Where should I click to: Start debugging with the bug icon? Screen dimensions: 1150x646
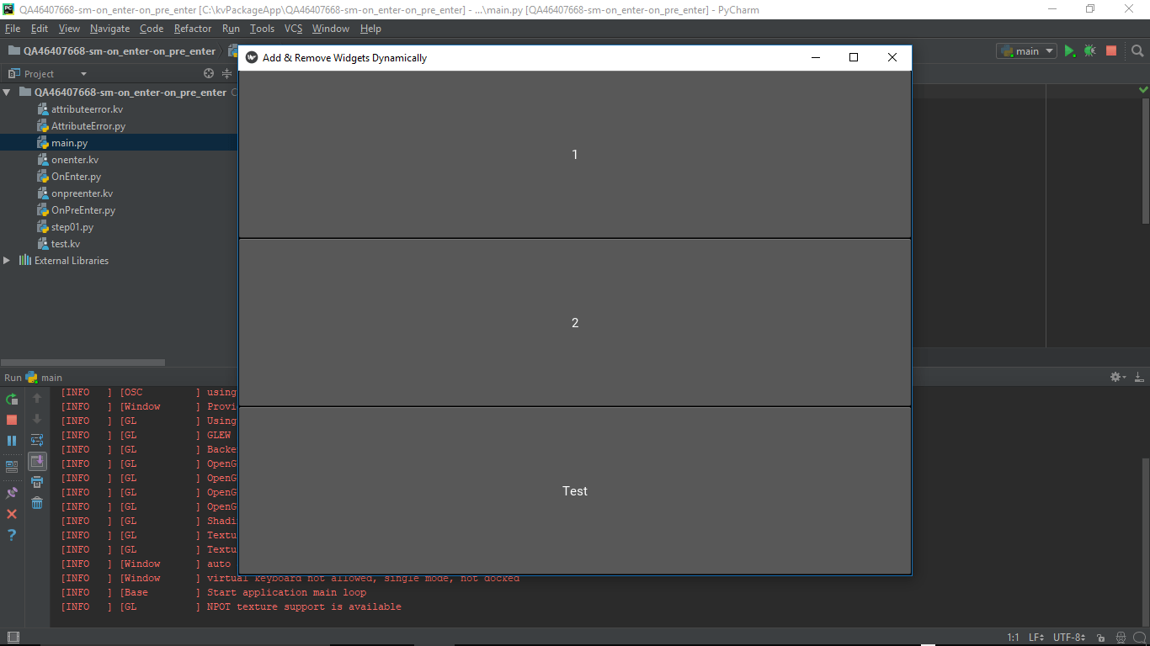coord(1090,50)
